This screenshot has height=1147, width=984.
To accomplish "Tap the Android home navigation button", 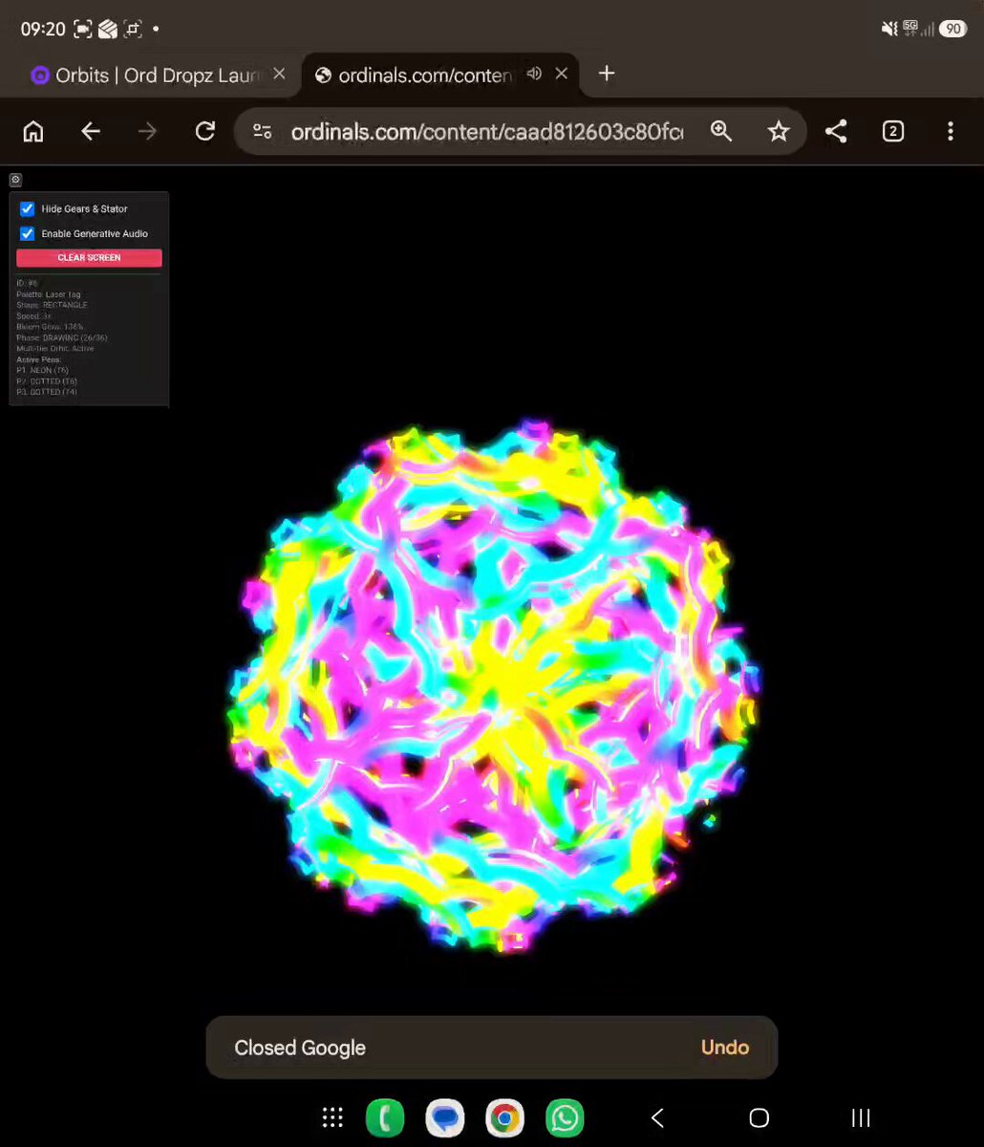I will tap(759, 1118).
